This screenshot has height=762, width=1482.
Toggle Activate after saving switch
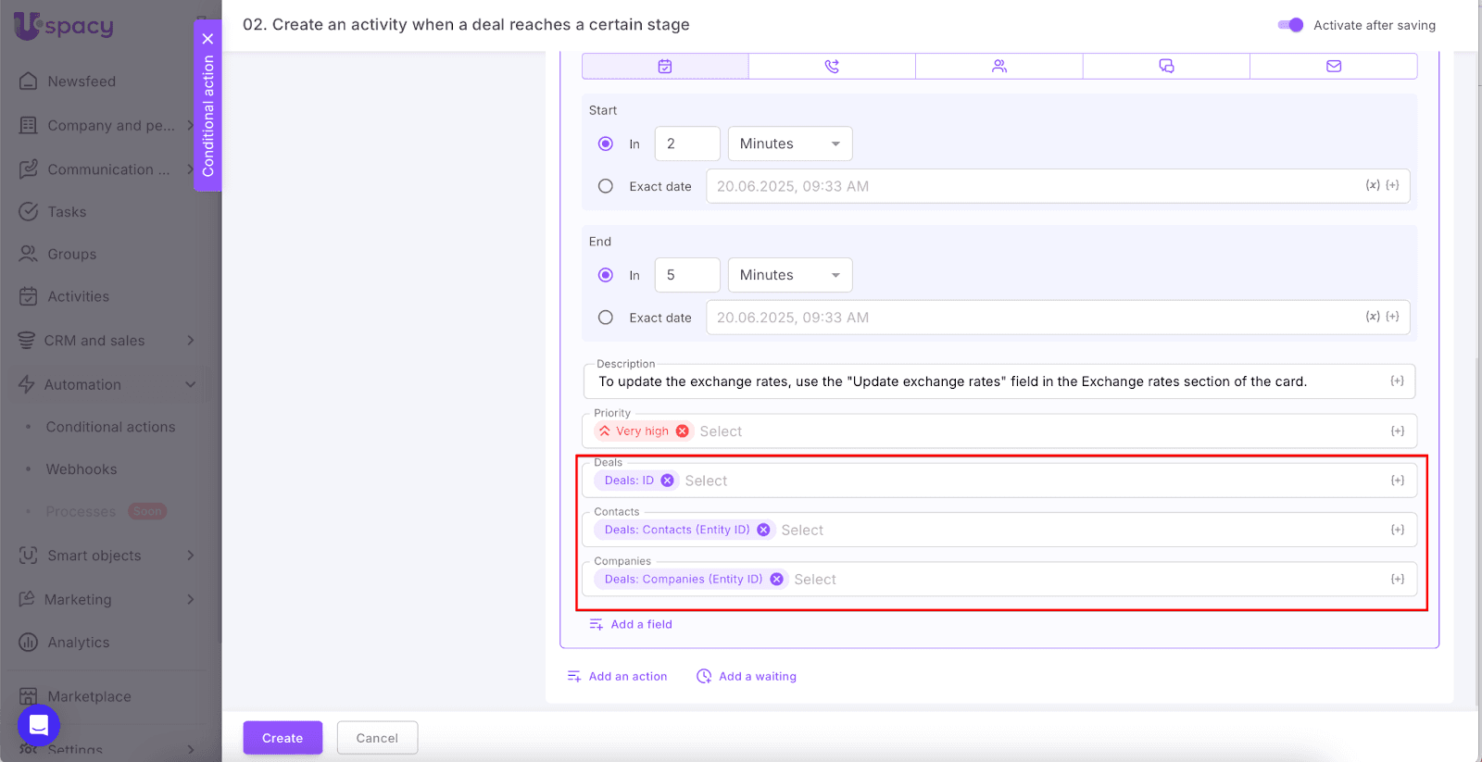1290,25
